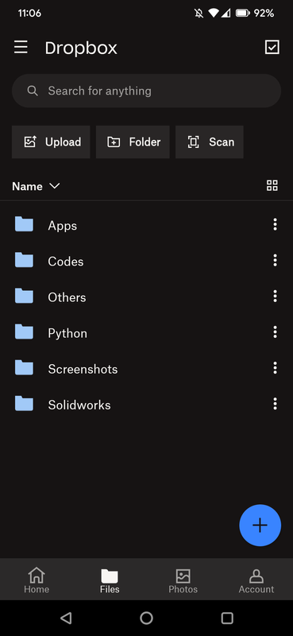Open more options for Screenshots folder
The image size is (293, 636).
pyautogui.click(x=276, y=368)
